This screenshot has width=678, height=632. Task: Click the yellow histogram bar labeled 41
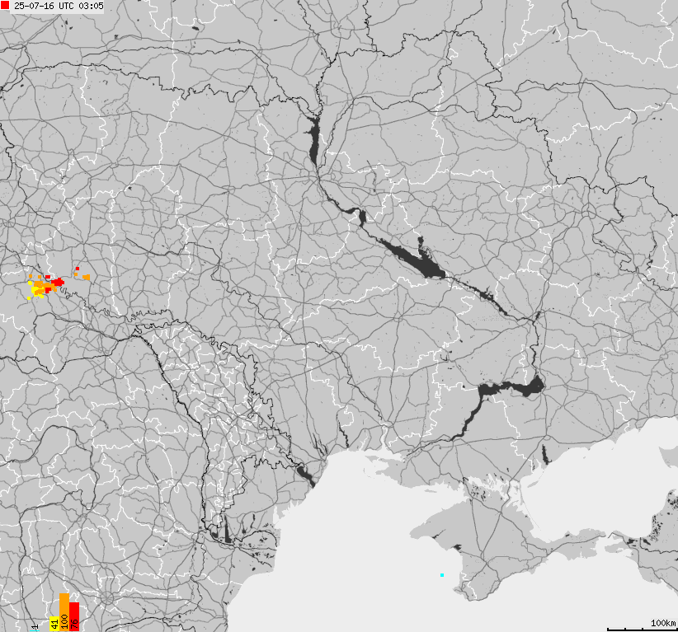(x=54, y=624)
